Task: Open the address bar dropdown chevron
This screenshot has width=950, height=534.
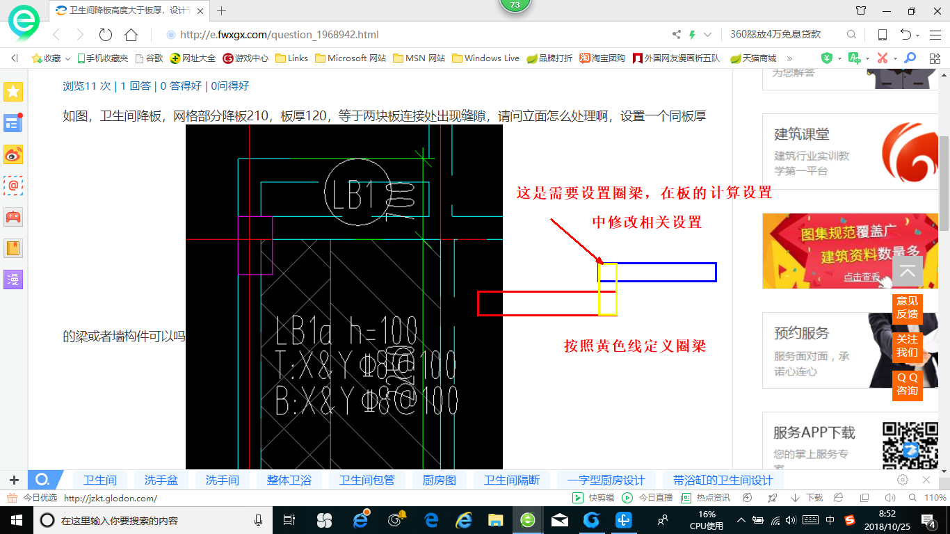Action: click(708, 35)
